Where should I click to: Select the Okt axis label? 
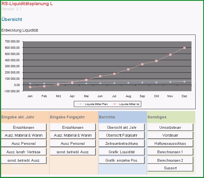[156, 96]
